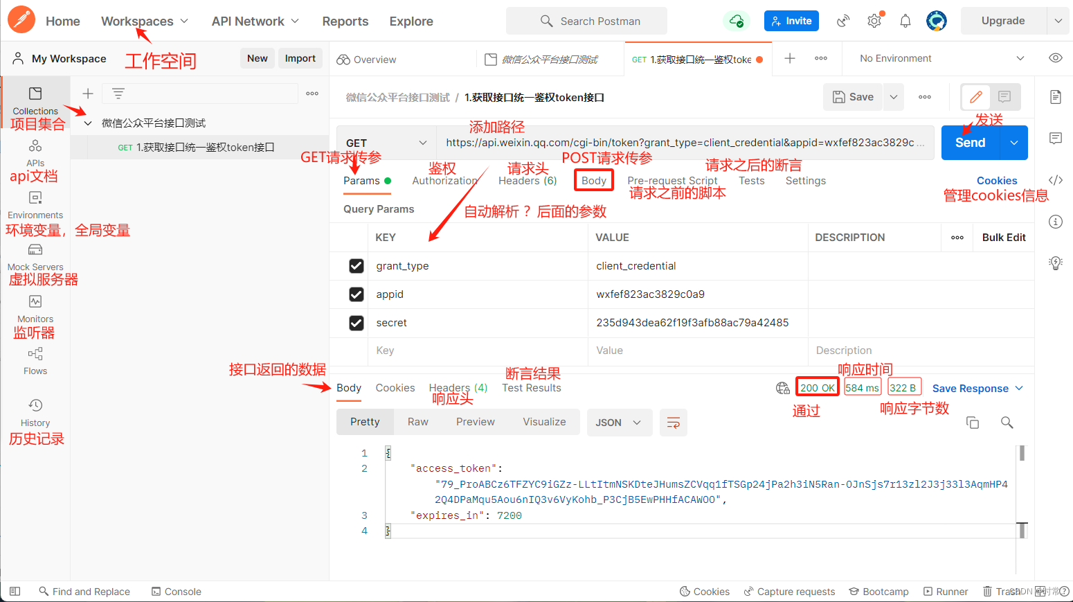Image resolution: width=1073 pixels, height=602 pixels.
Task: Click the filter icon in collections sidebar
Action: [118, 94]
